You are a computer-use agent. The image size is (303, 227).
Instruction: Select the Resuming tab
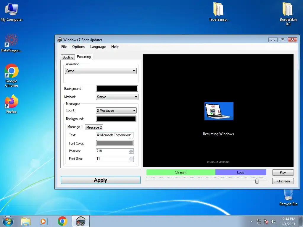click(x=84, y=57)
